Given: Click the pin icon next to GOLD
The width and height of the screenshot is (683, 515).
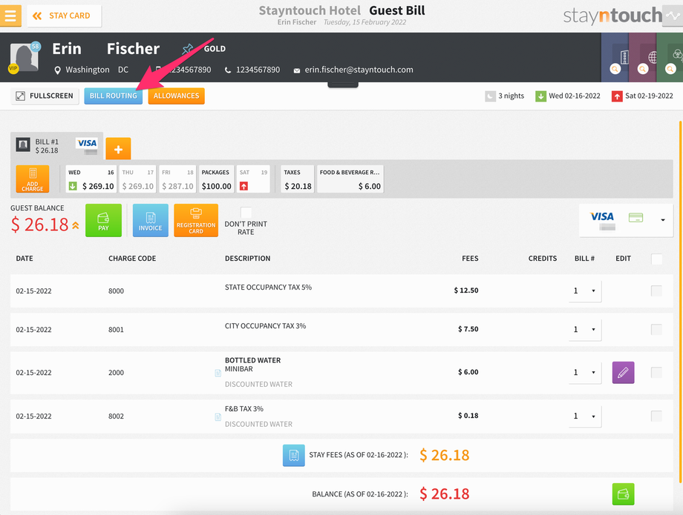Looking at the screenshot, I should tap(188, 49).
